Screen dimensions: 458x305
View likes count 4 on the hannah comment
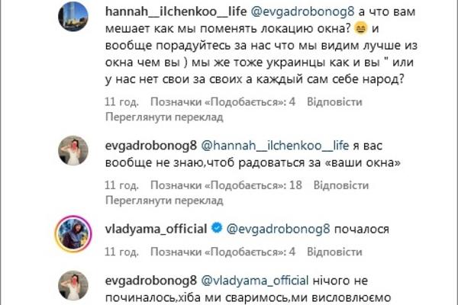tap(223, 102)
